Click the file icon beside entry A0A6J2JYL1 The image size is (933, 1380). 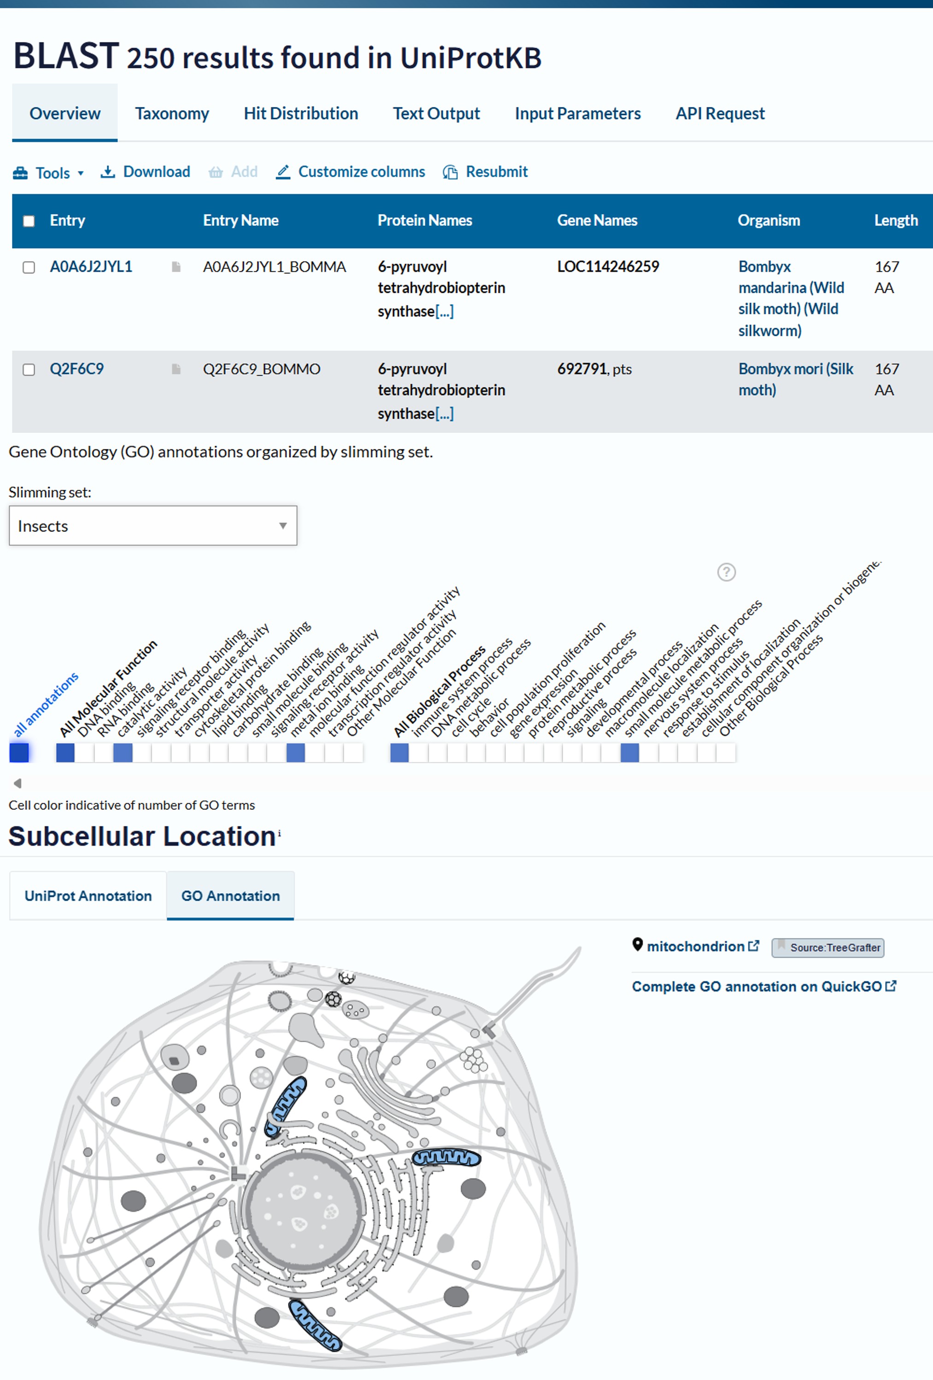176,267
